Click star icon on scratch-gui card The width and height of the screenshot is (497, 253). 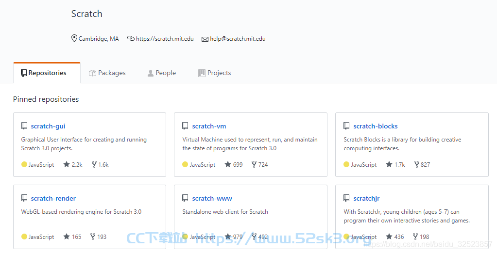click(67, 164)
